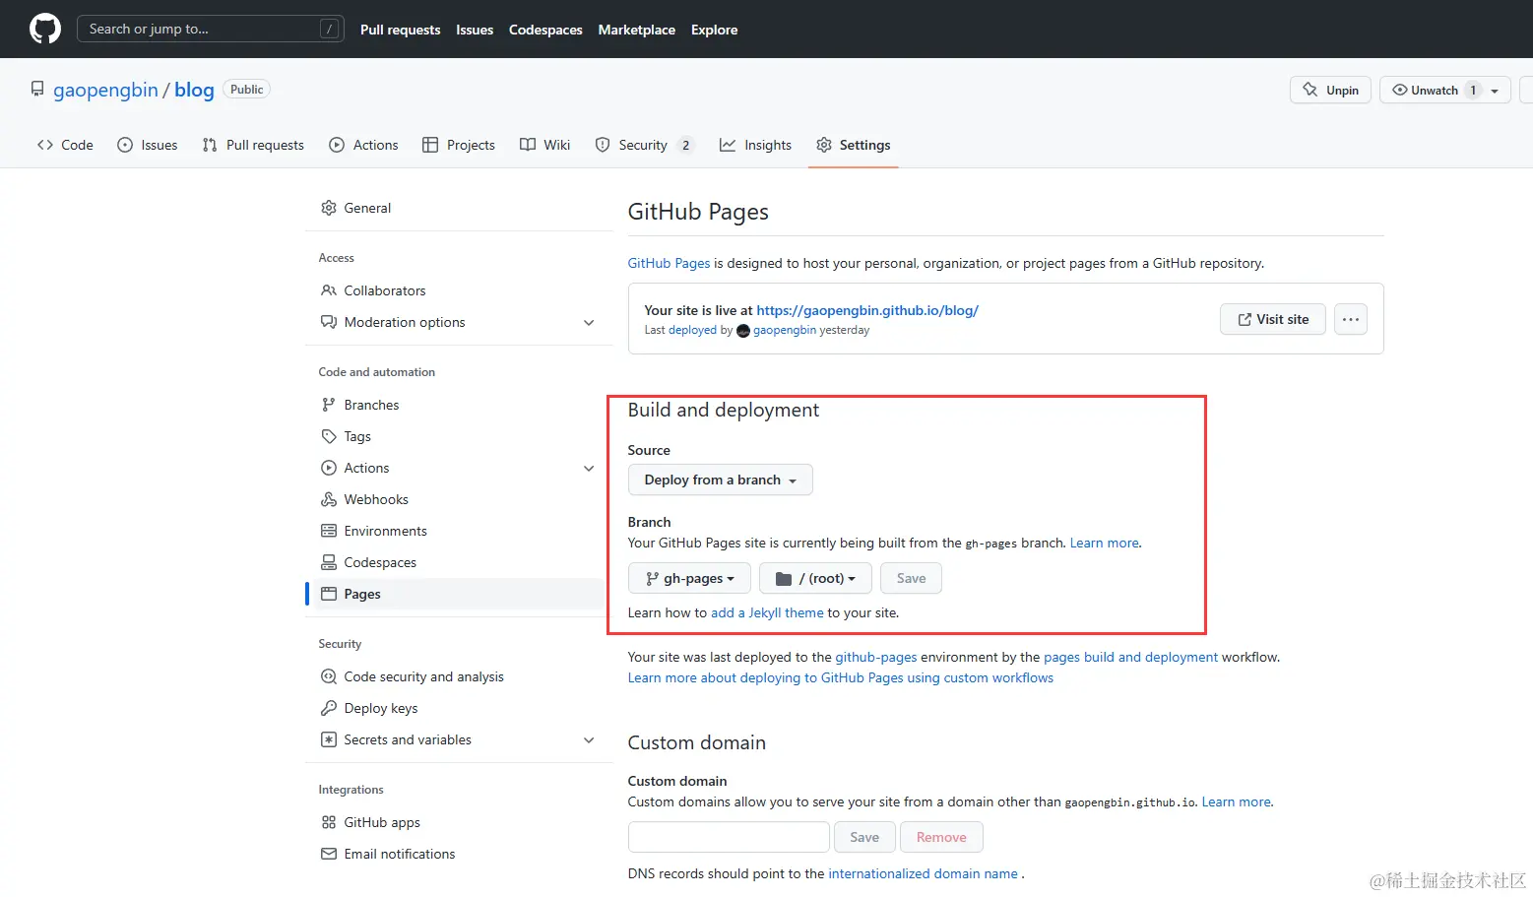
Task: Click the Insights graph icon
Action: tap(728, 145)
